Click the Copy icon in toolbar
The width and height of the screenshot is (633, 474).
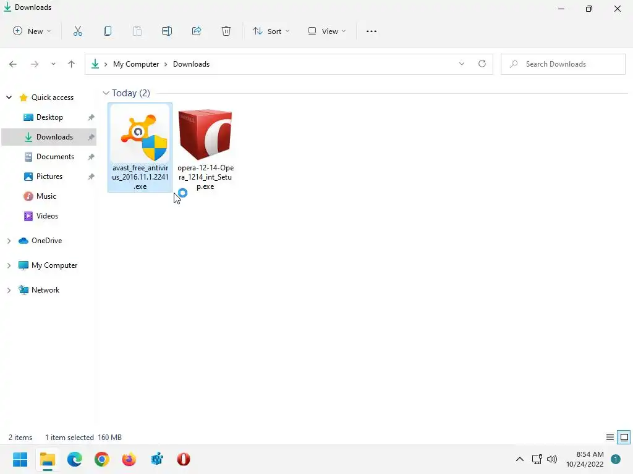coord(108,31)
